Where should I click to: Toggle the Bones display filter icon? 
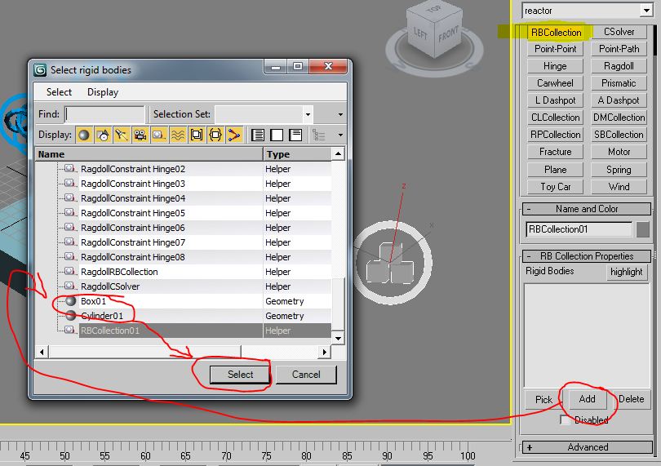[234, 135]
